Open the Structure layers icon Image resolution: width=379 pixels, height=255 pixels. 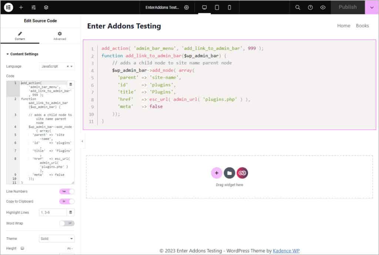(46, 7)
